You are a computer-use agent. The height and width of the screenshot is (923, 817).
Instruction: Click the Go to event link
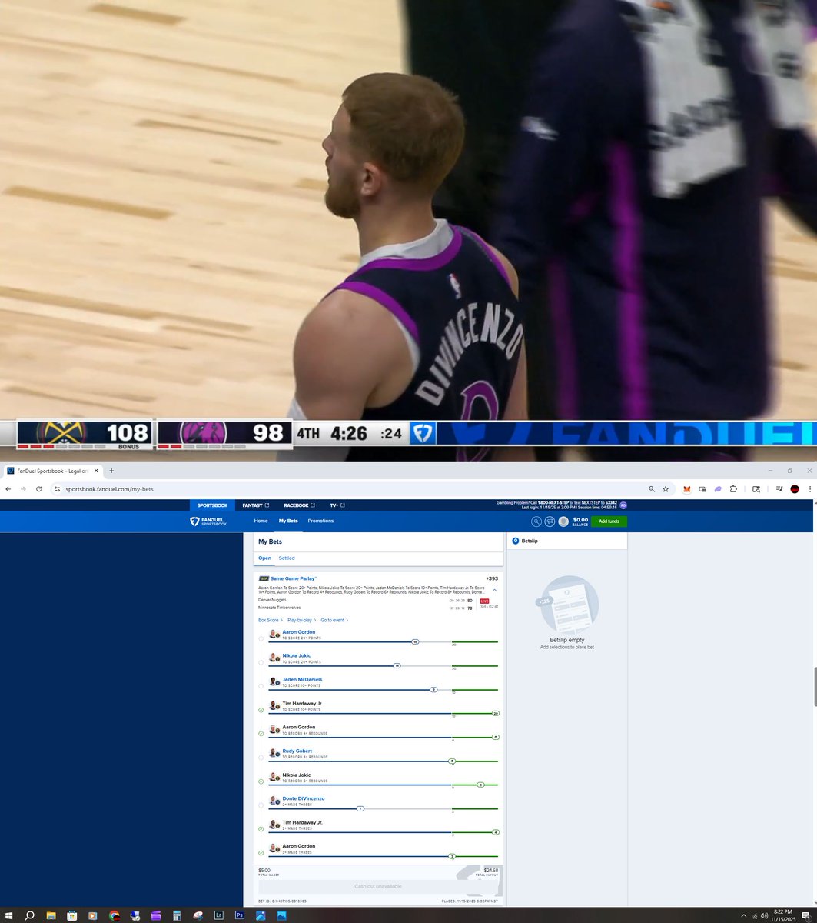(334, 620)
